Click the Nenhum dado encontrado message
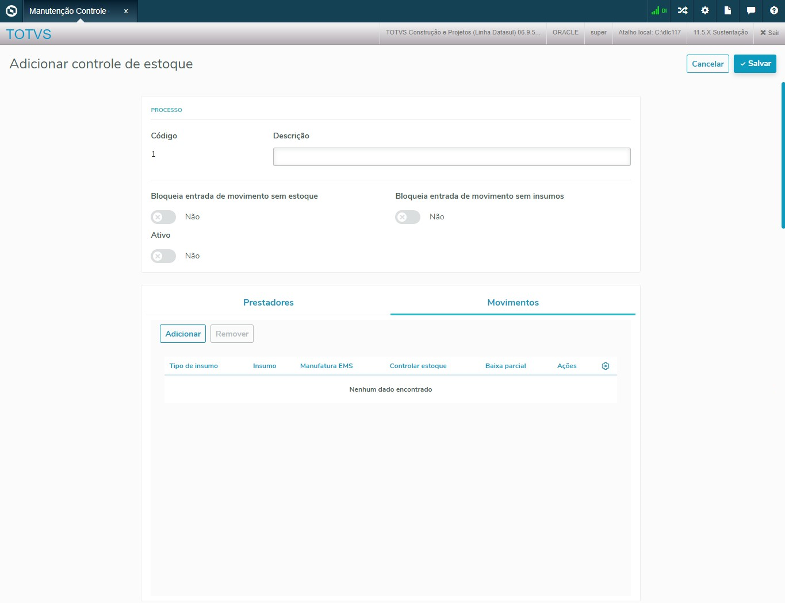785x603 pixels. tap(390, 389)
